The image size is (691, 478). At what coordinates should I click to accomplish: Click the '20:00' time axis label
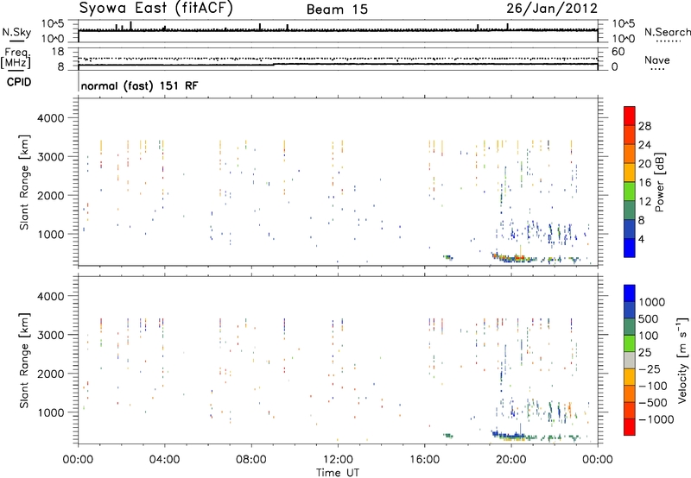(510, 460)
